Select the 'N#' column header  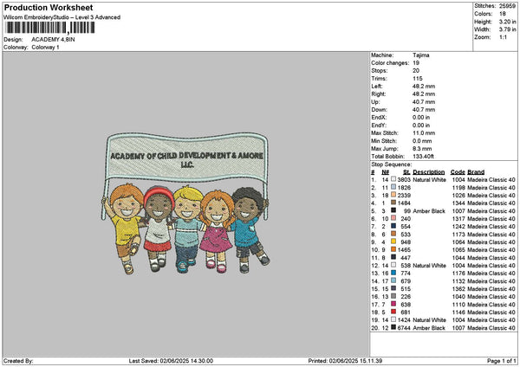pyautogui.click(x=385, y=172)
